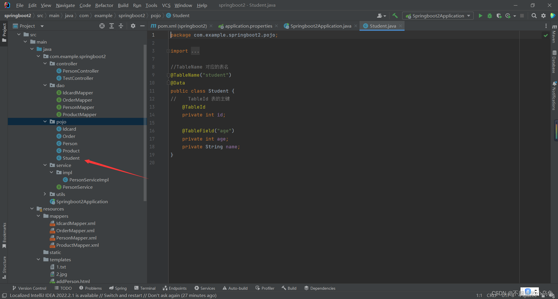Open the JetBrains Toolbox/code-with-me colored icon
Image resolution: width=558 pixels, height=299 pixels.
coord(553,16)
